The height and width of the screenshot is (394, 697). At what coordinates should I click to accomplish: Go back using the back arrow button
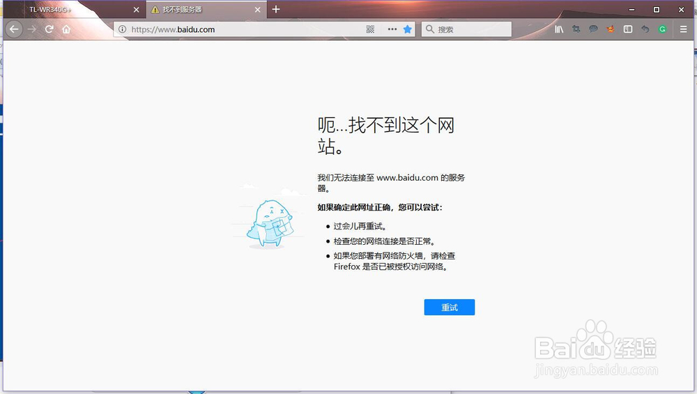[14, 29]
